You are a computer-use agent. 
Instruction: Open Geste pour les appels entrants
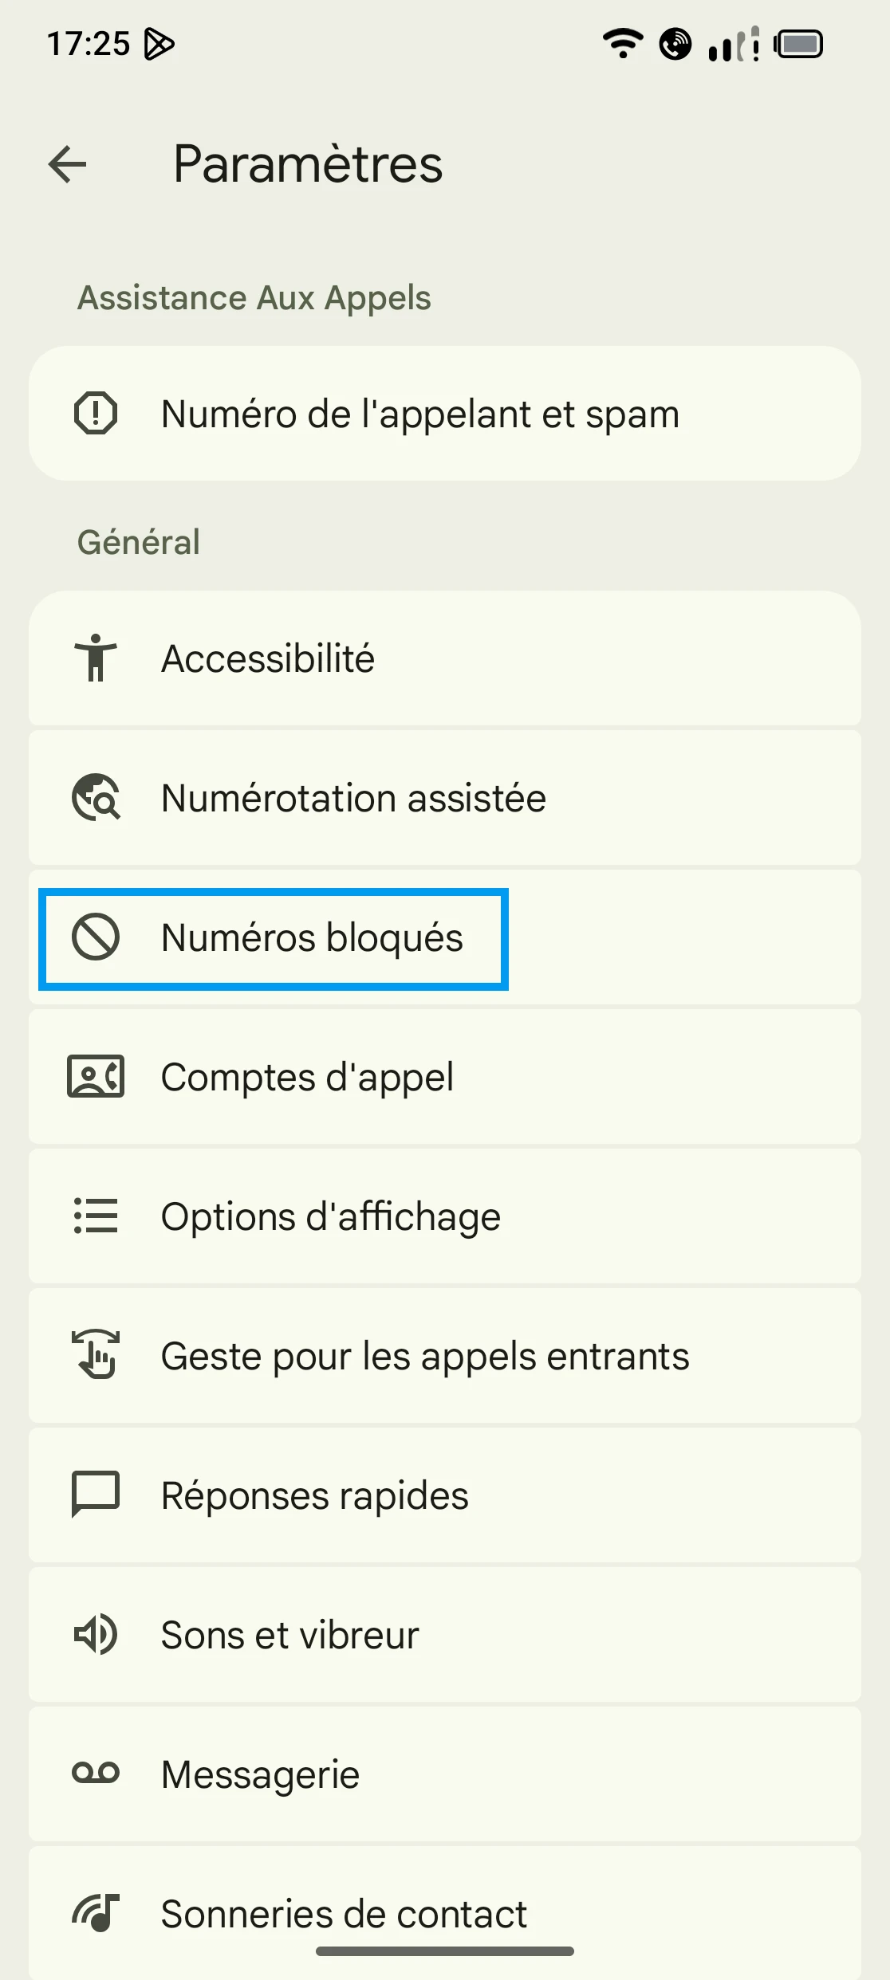pos(425,1355)
